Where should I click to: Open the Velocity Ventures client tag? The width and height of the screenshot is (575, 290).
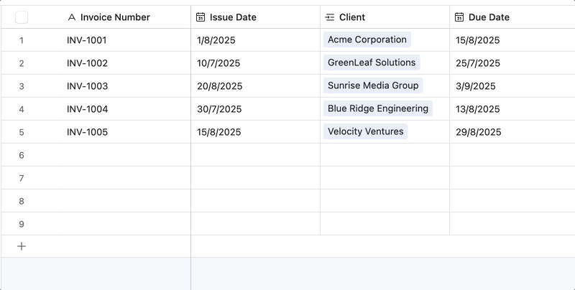pyautogui.click(x=366, y=132)
